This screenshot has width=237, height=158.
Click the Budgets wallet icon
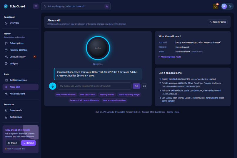coord(6,64)
